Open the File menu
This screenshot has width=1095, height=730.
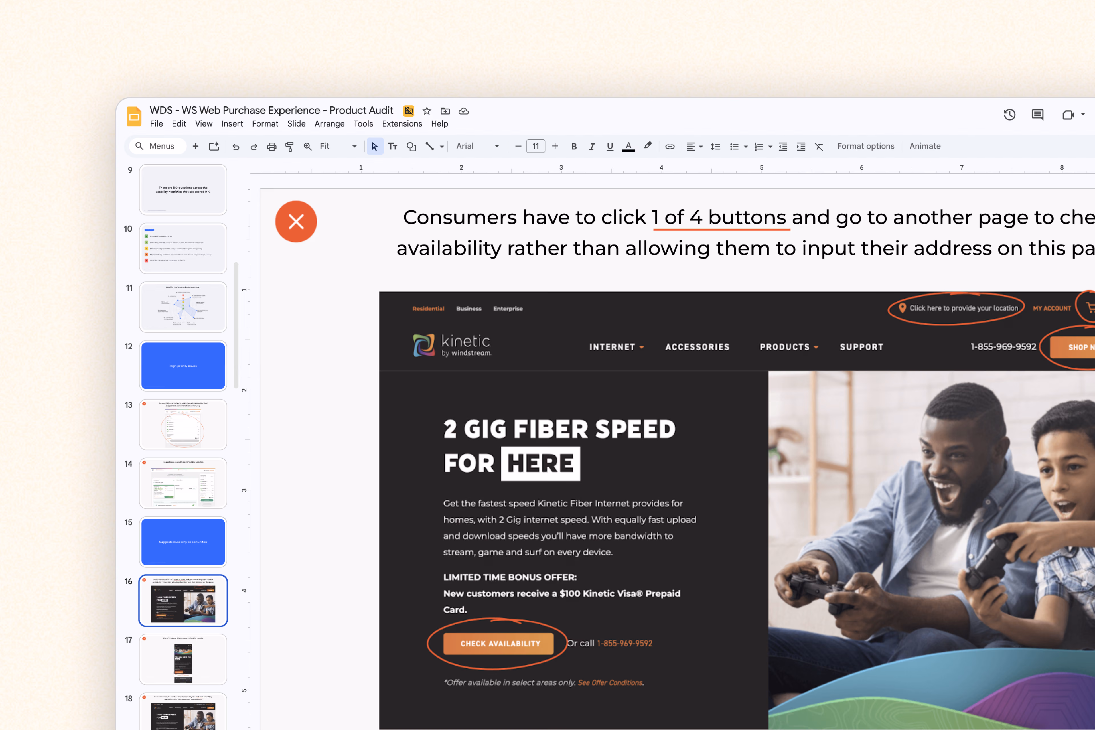(x=157, y=124)
